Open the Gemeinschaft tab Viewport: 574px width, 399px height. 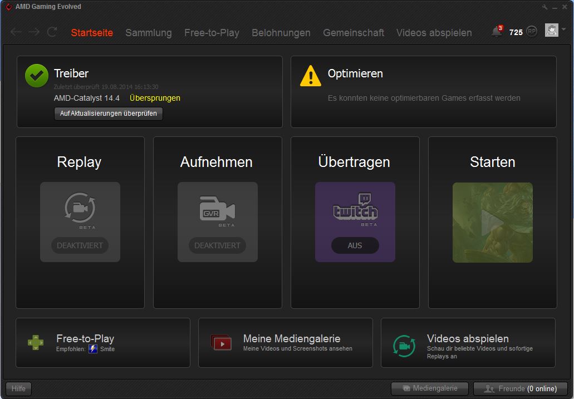(354, 33)
